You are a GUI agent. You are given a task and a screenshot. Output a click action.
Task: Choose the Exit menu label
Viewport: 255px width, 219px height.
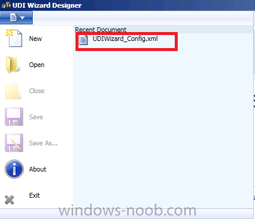point(34,195)
